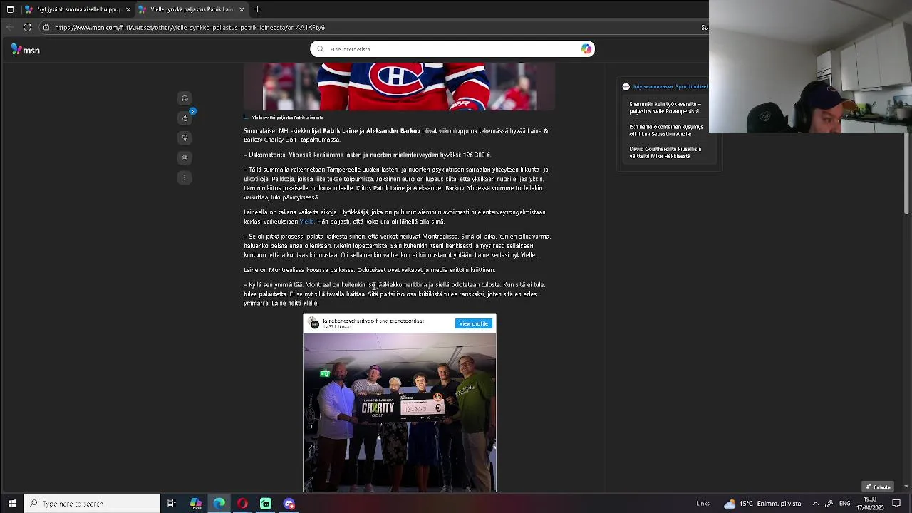Click the charity golf Instagram photo

click(x=400, y=413)
